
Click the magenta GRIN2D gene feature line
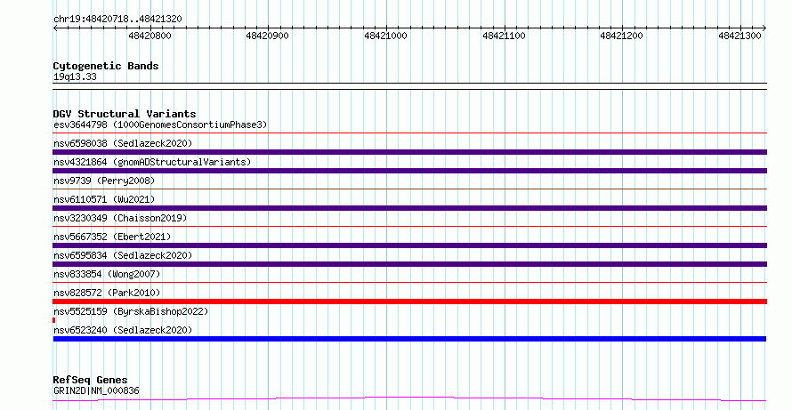tap(409, 399)
